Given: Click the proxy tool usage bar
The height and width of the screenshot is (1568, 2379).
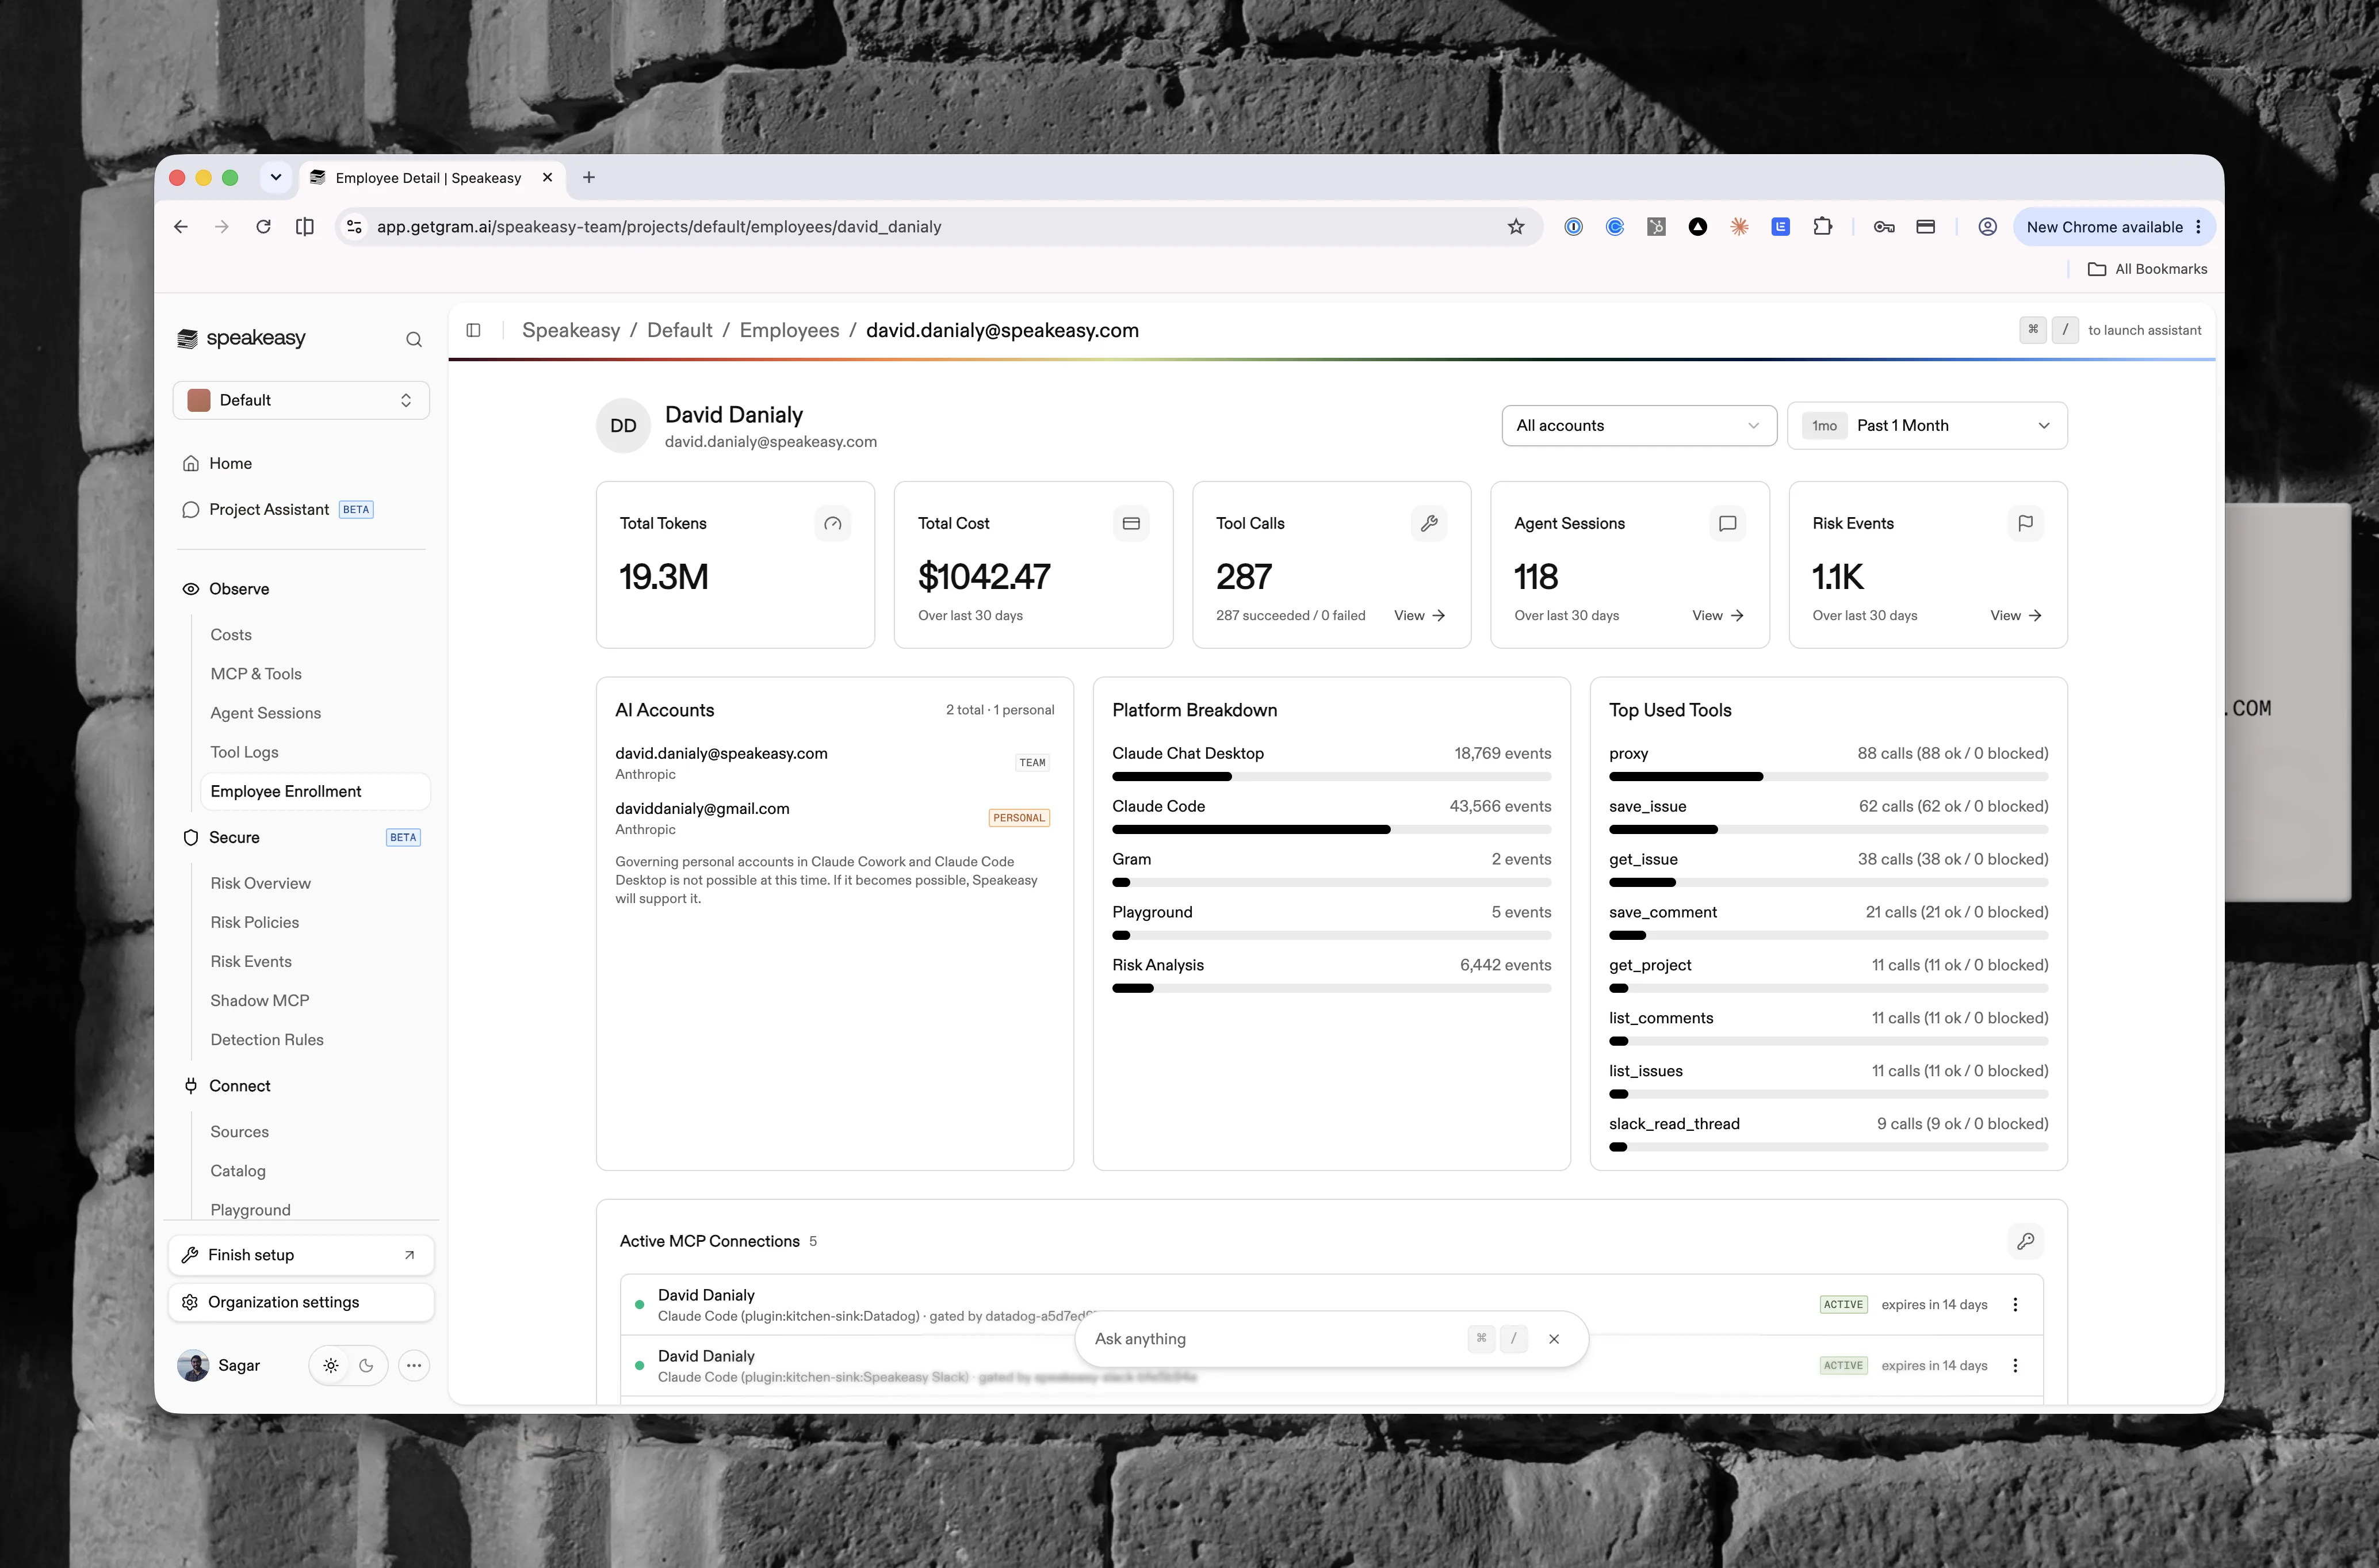Looking at the screenshot, I should [1828, 776].
